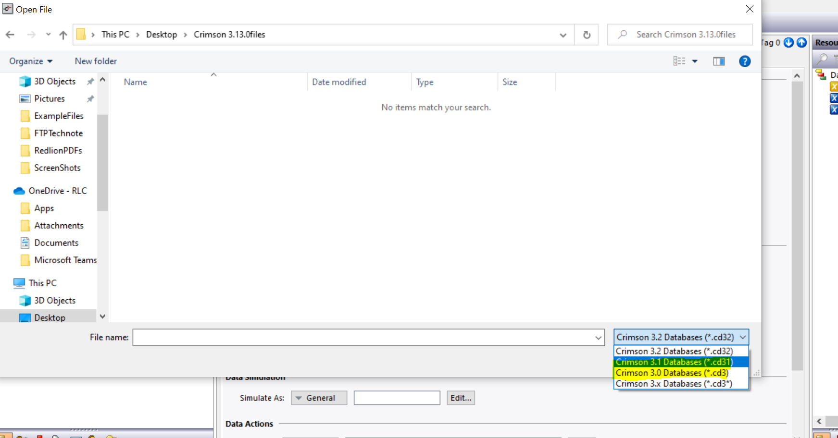Open the ExampleFiles folder
This screenshot has height=438, width=838.
click(59, 116)
